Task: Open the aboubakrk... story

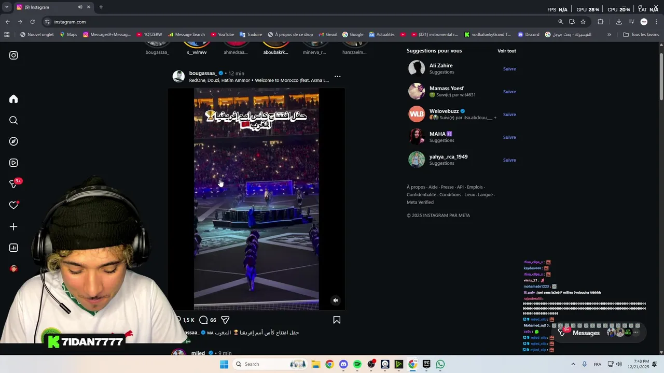Action: (275, 48)
